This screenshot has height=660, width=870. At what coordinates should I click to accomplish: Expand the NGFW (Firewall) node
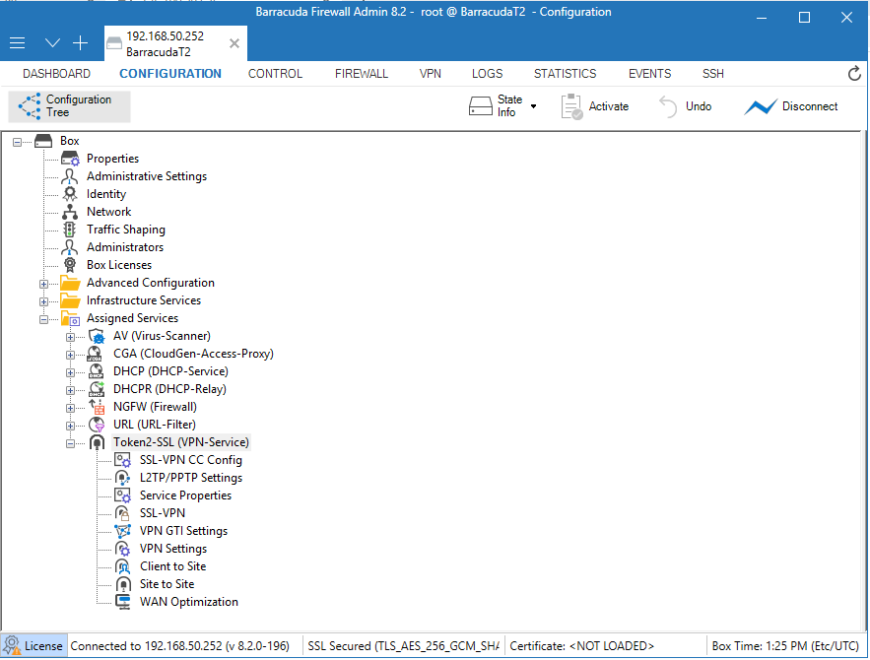coord(71,408)
